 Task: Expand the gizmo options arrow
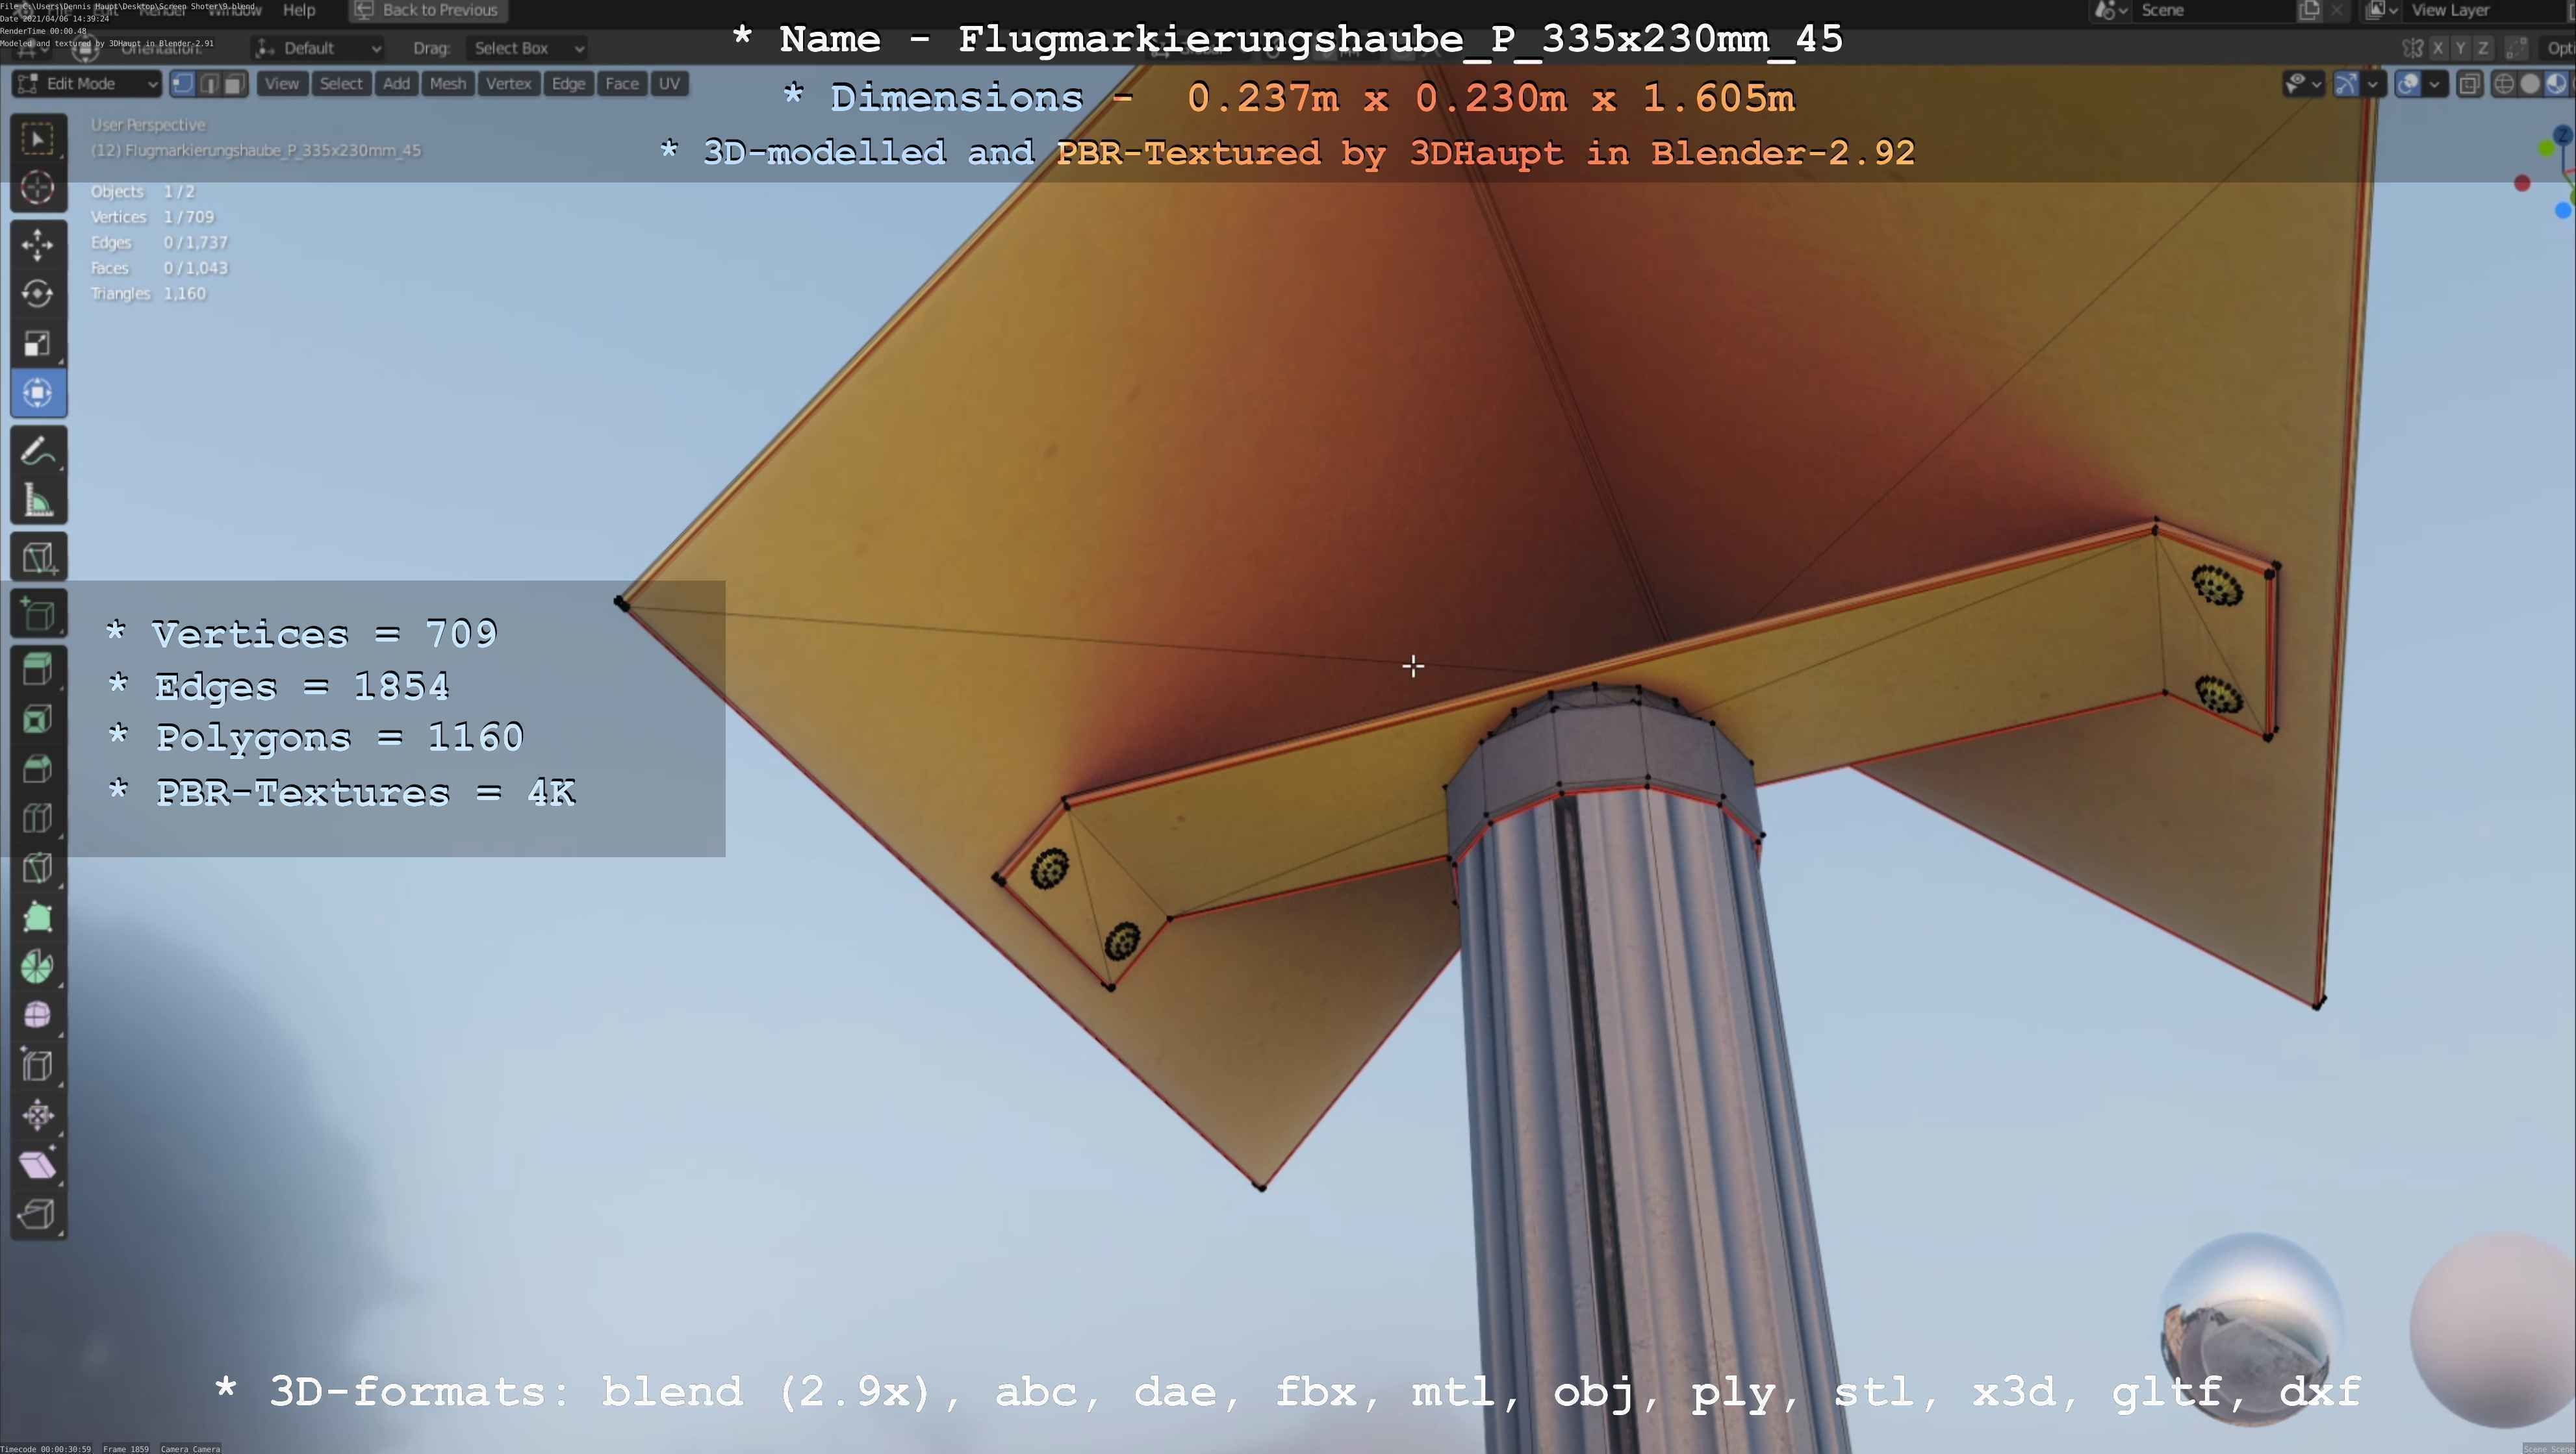2372,84
